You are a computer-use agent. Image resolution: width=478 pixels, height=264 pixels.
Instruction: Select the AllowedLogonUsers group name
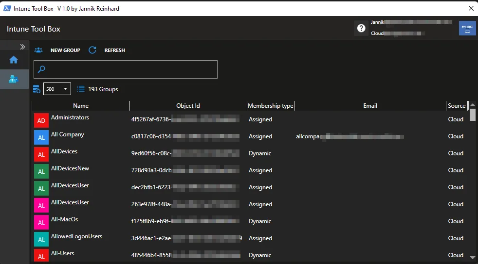[x=76, y=236]
